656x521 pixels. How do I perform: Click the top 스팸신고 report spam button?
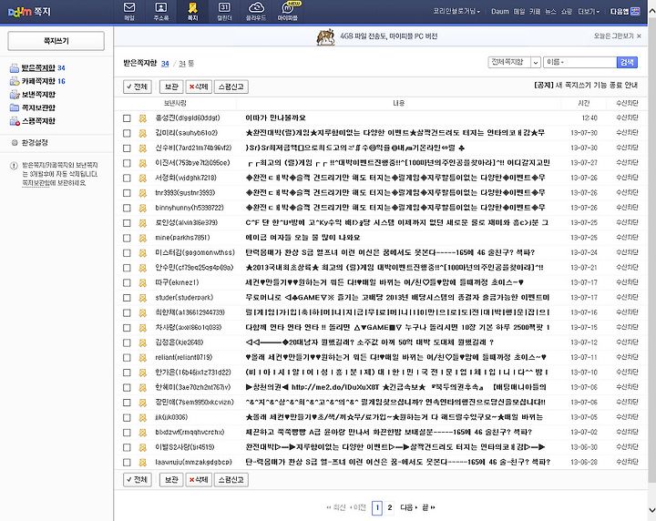click(x=231, y=87)
